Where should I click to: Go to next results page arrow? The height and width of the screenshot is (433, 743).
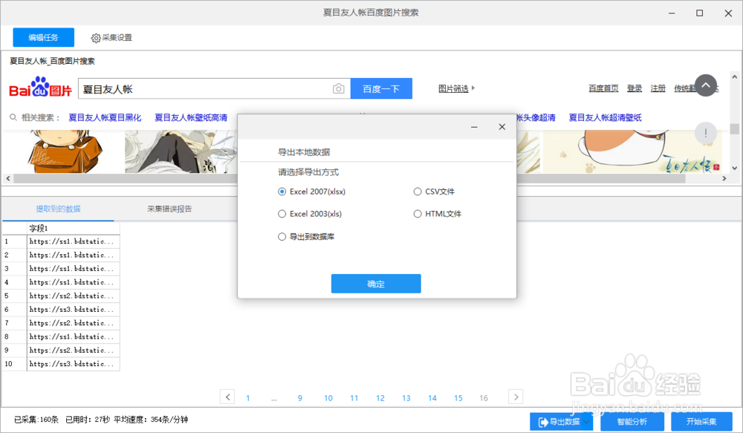pos(516,397)
